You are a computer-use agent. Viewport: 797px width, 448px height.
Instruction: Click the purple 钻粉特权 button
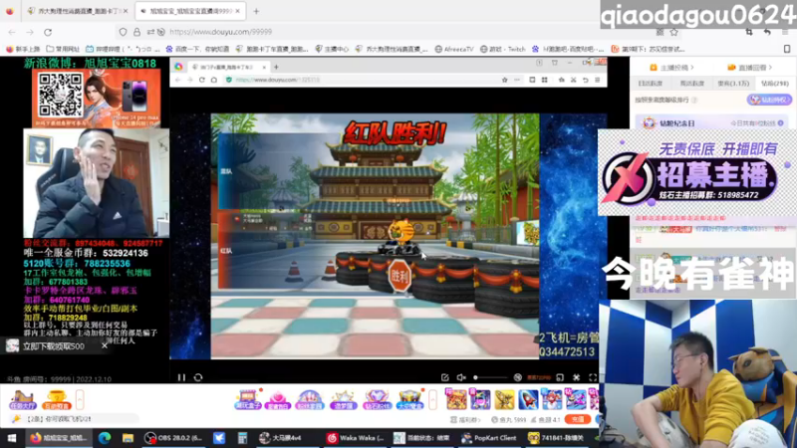(769, 100)
